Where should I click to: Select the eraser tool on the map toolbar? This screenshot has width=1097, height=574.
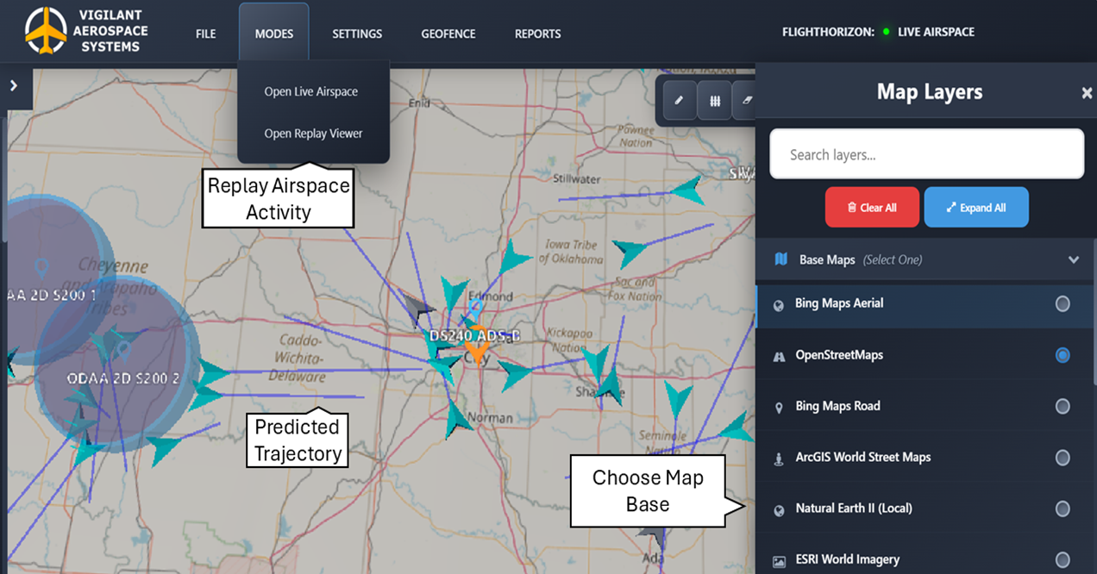click(746, 100)
